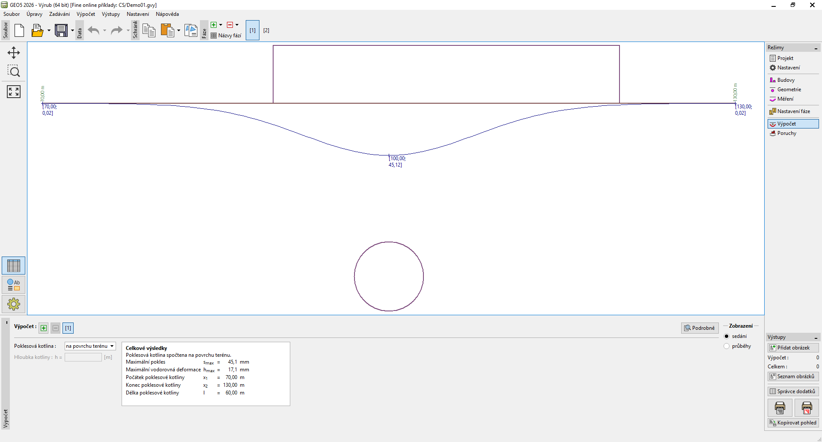Click the Undo arrow icon
This screenshot has height=442, width=822.
(x=93, y=30)
